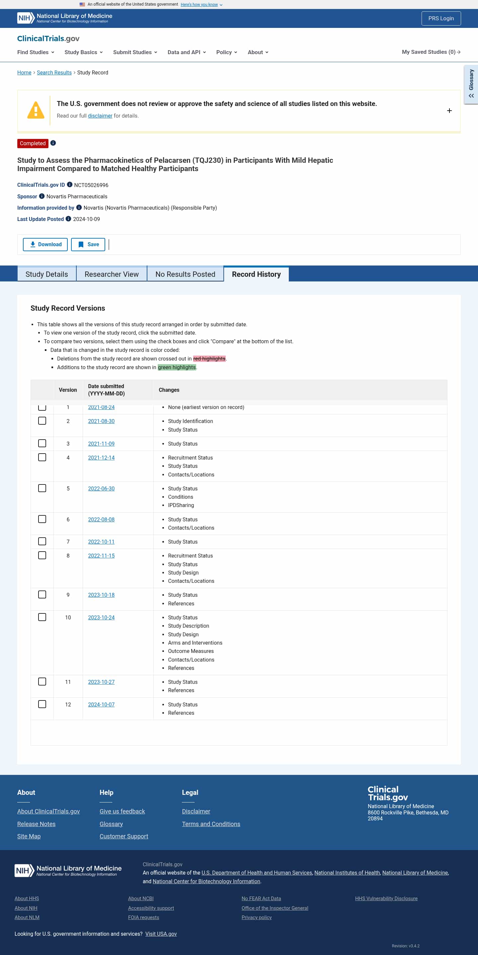Open the Release Notes footer link

click(x=36, y=824)
